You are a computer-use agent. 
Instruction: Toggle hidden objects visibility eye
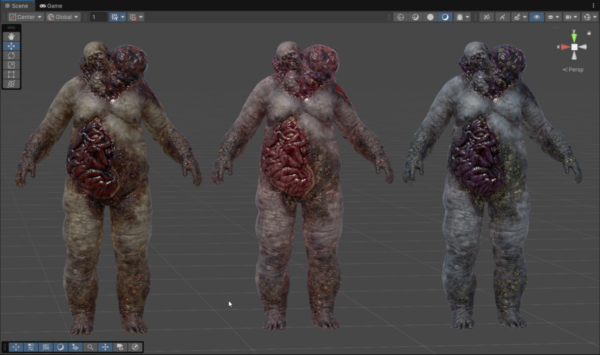536,17
